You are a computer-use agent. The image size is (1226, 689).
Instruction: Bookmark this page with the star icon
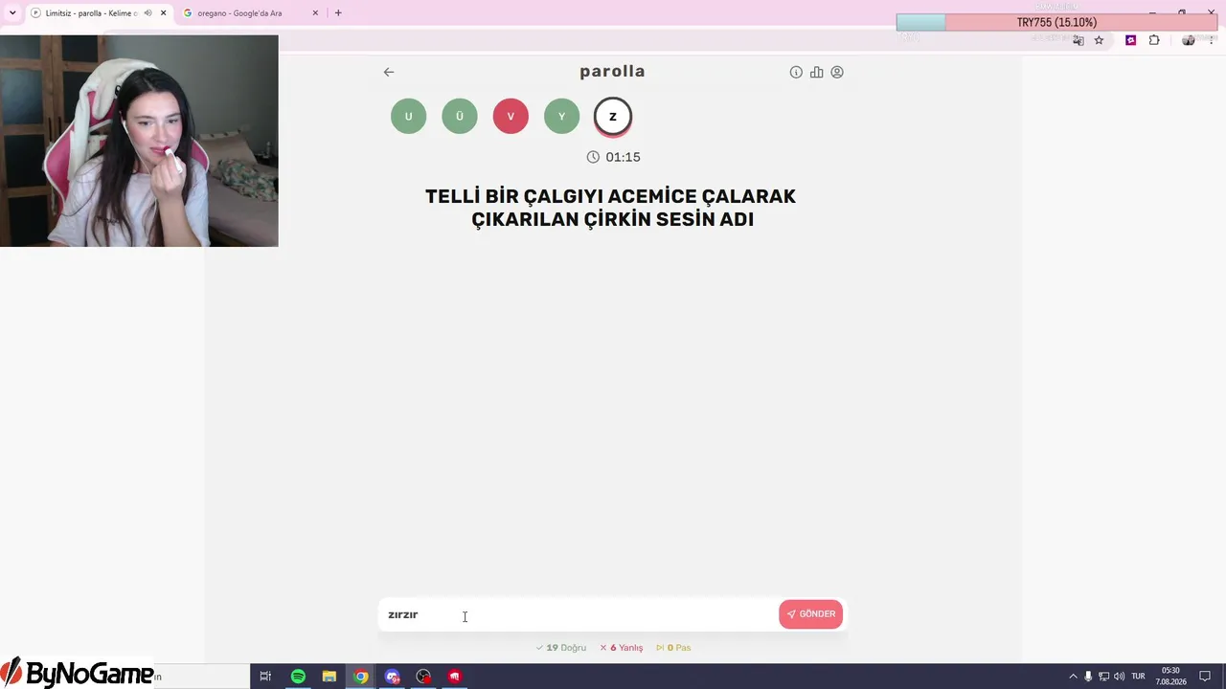(1099, 40)
